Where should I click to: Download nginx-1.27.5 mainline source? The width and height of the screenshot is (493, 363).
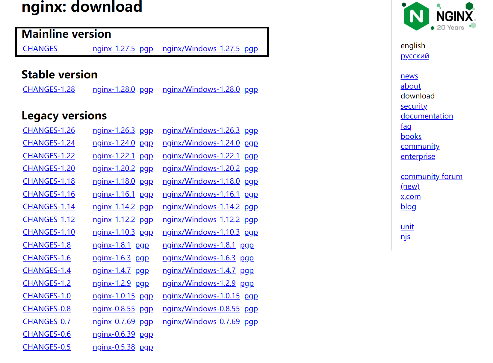114,49
